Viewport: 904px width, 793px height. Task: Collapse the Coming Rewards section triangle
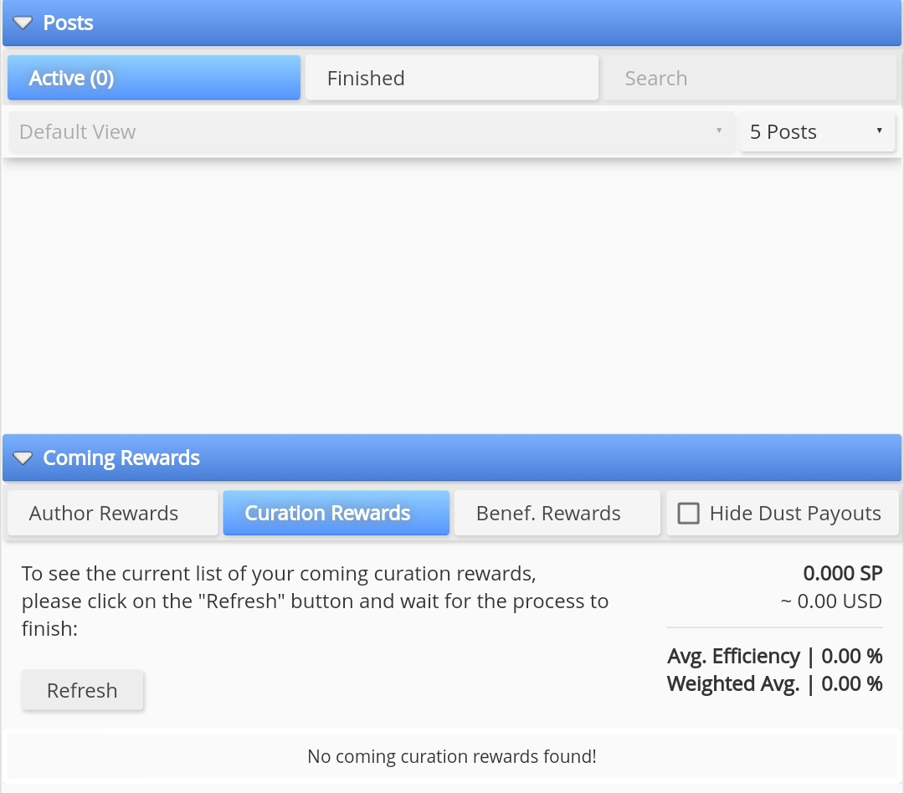click(x=23, y=458)
